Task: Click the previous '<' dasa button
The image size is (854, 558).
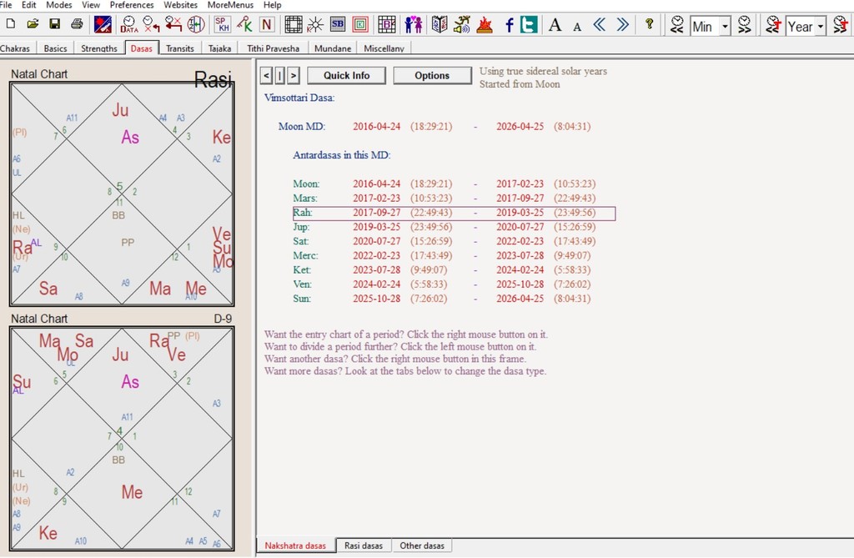Action: click(266, 75)
